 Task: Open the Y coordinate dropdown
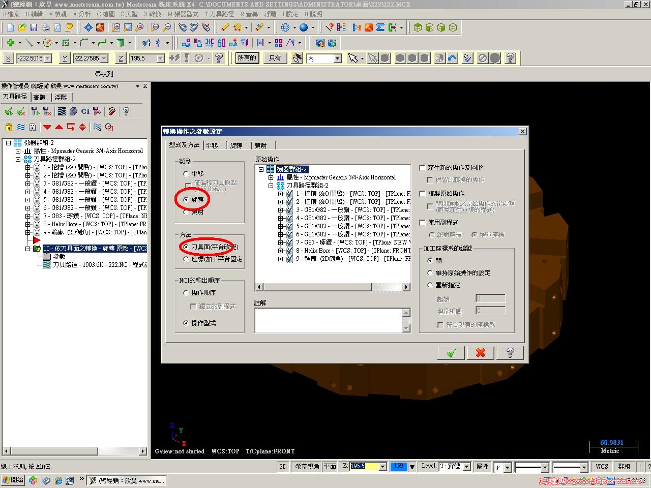point(104,58)
